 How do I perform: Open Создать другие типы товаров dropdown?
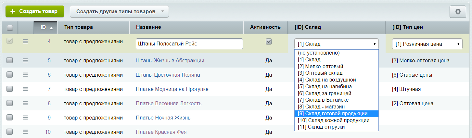click(x=119, y=12)
